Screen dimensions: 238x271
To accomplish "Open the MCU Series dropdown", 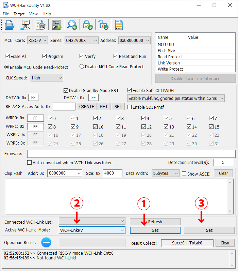I will coord(81,41).
